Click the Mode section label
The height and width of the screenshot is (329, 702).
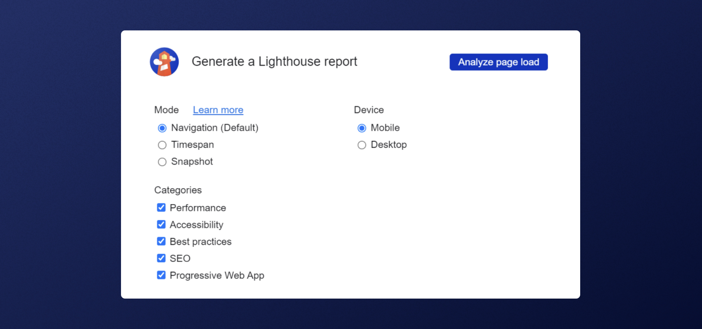(x=166, y=110)
